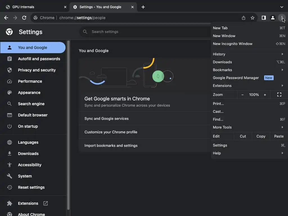288x216 pixels.
Task: Switch to the GPU Internals tab
Action: coord(35,7)
